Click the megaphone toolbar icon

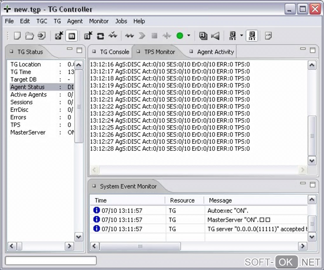[x=215, y=36]
